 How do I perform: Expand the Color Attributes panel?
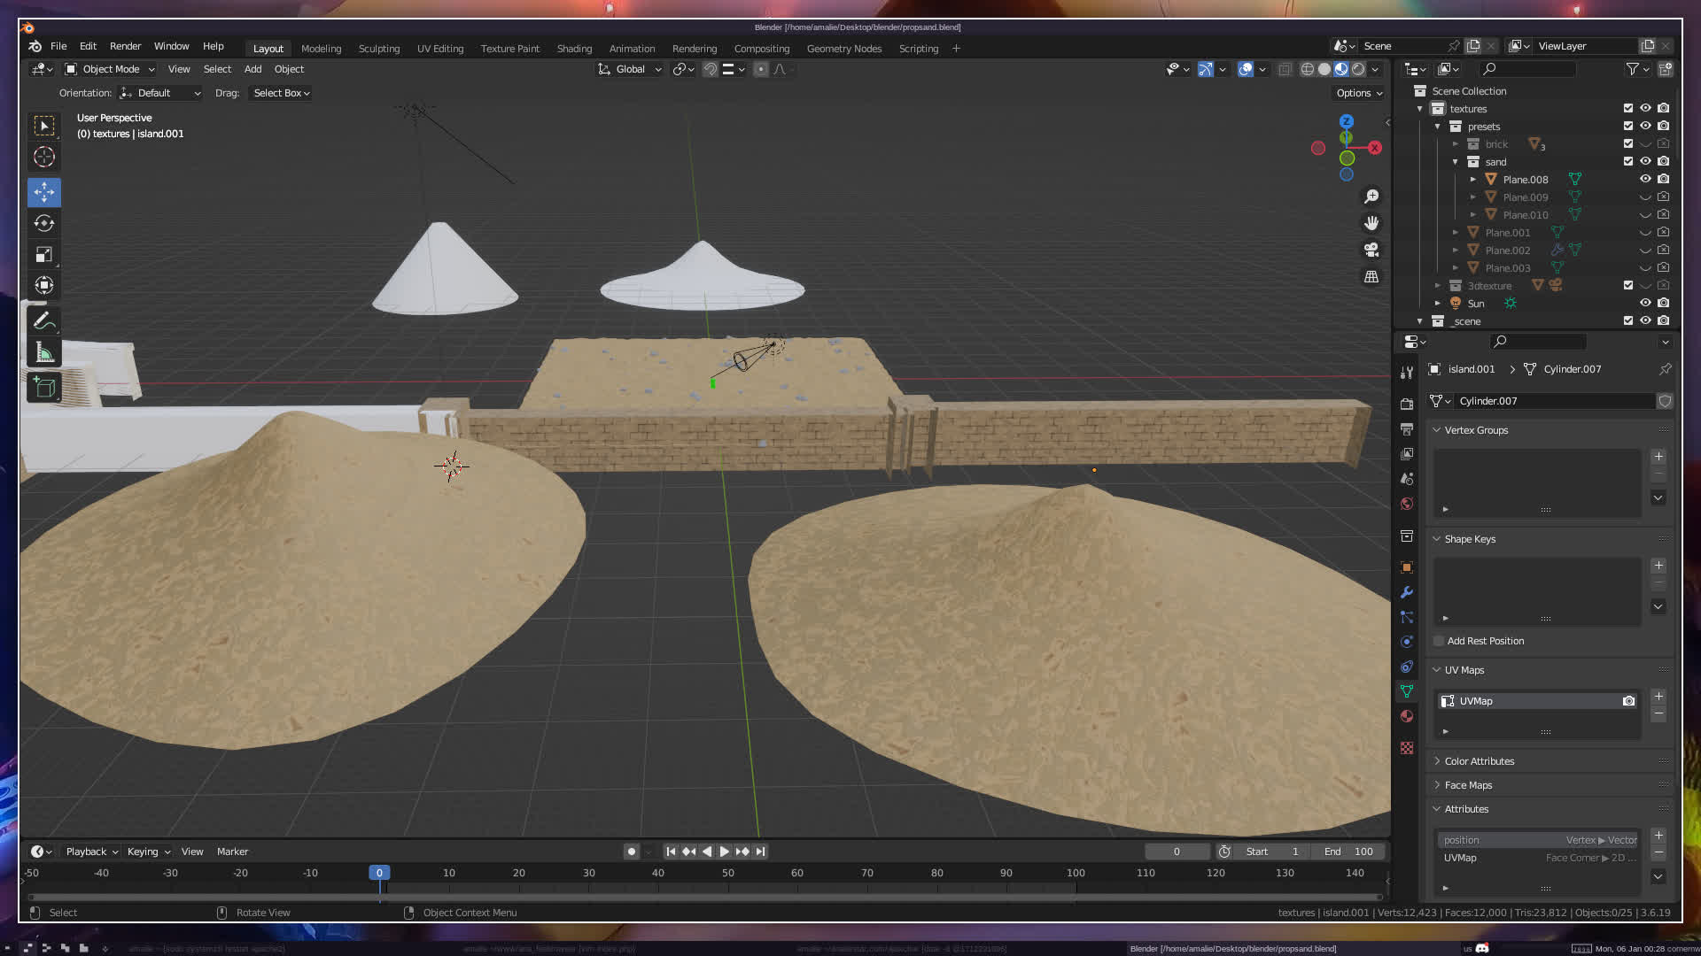(x=1479, y=761)
